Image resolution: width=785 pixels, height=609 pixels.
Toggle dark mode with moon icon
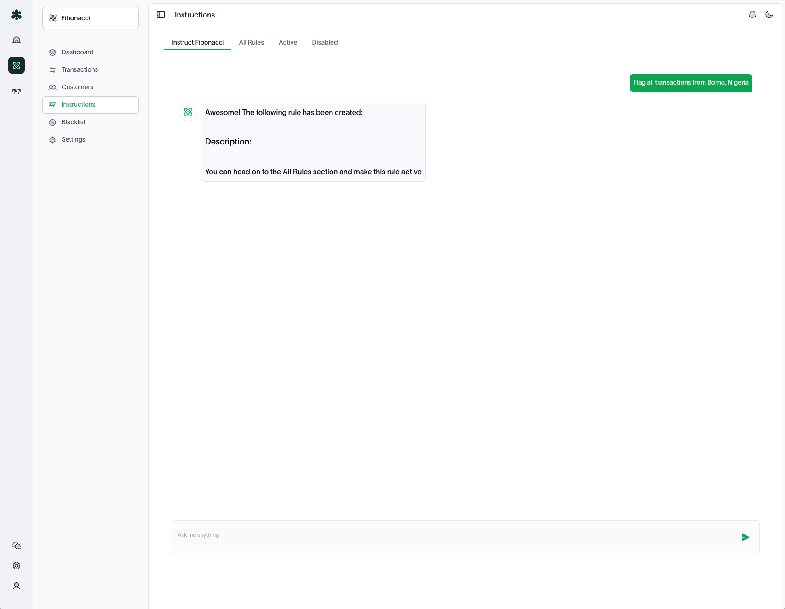(769, 15)
